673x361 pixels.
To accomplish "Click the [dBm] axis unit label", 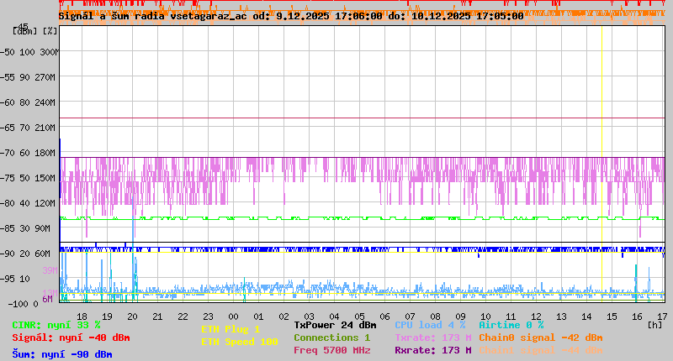I will [x=25, y=31].
